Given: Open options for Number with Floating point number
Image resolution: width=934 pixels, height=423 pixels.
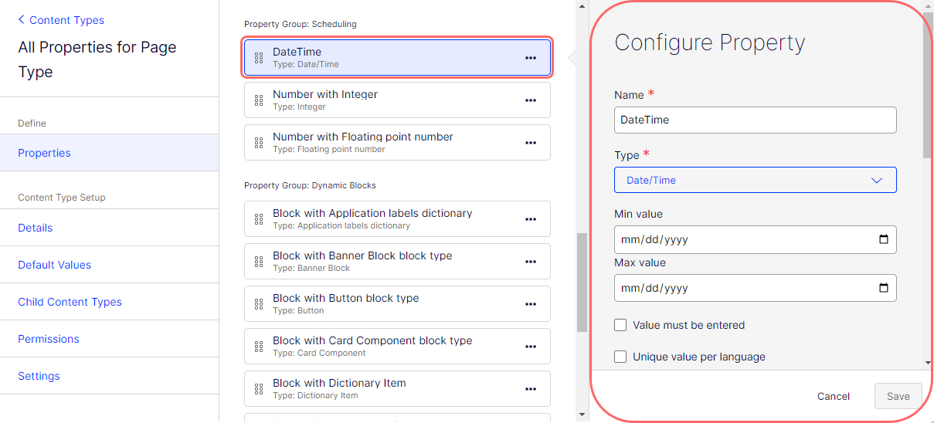Looking at the screenshot, I should tap(531, 143).
